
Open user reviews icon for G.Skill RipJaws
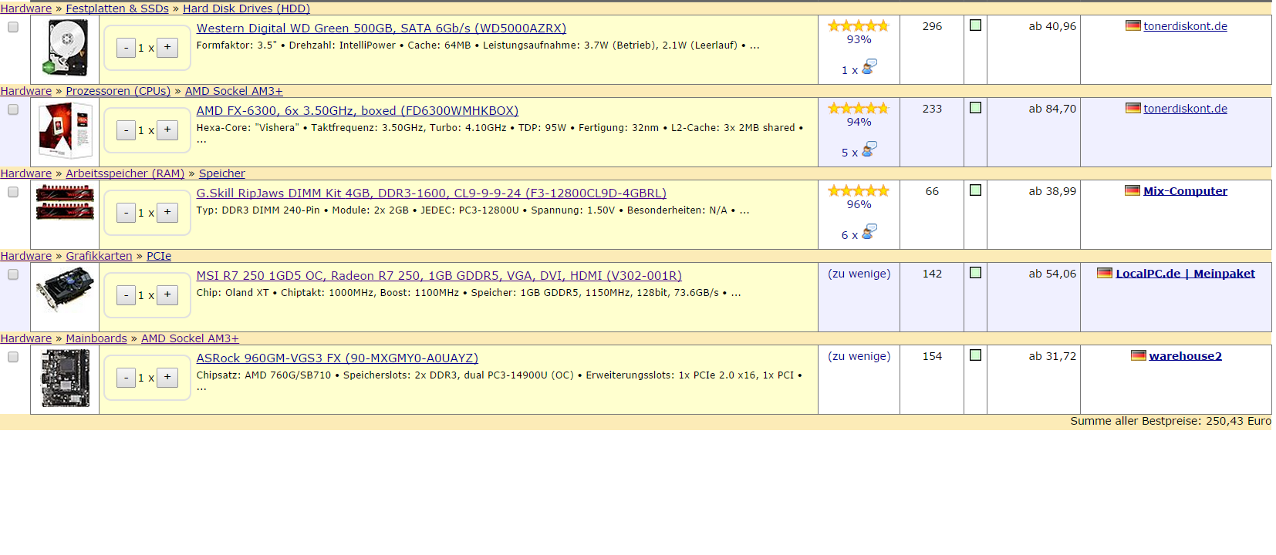pos(869,232)
